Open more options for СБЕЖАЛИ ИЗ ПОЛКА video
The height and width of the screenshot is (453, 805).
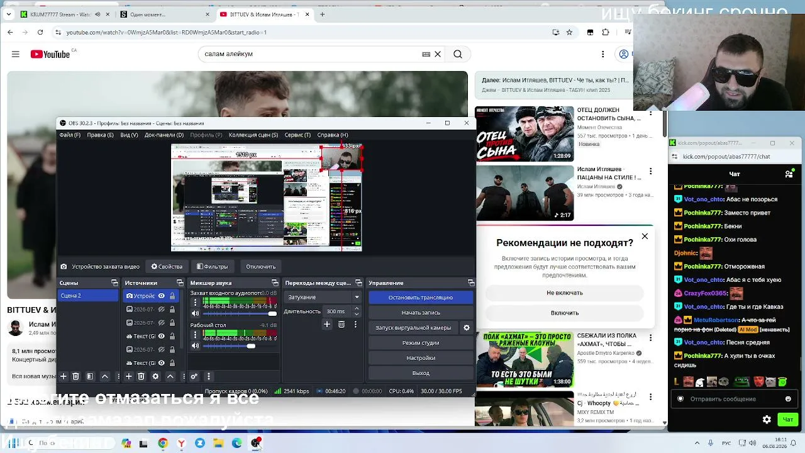coord(651,338)
